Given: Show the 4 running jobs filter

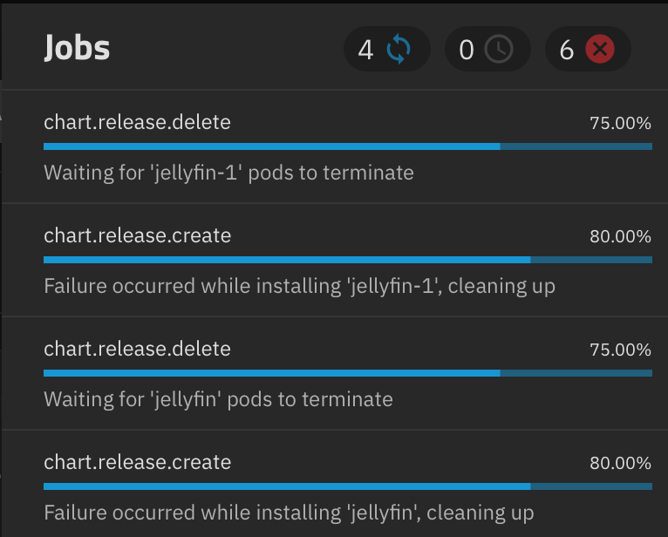Looking at the screenshot, I should pos(387,49).
